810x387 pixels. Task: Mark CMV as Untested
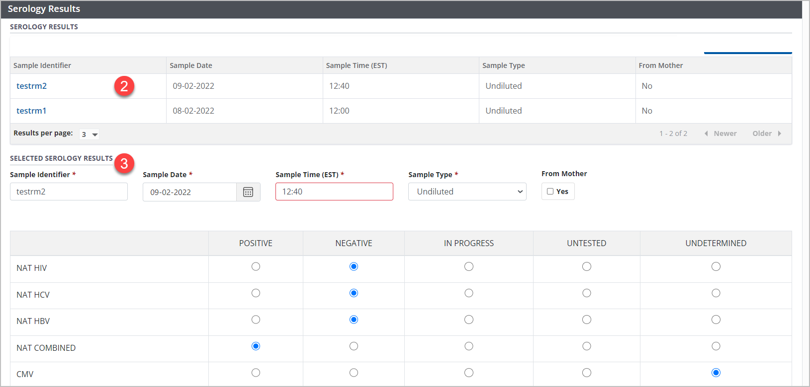point(587,373)
